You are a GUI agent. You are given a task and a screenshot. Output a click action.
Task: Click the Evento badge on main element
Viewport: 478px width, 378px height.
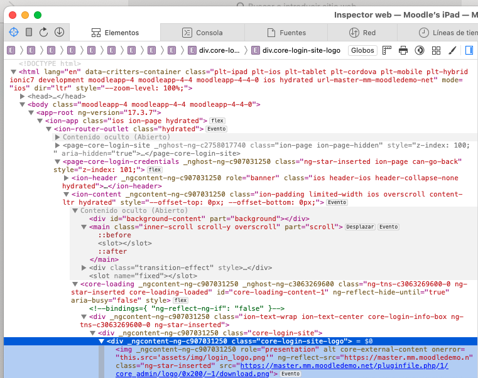[388, 227]
